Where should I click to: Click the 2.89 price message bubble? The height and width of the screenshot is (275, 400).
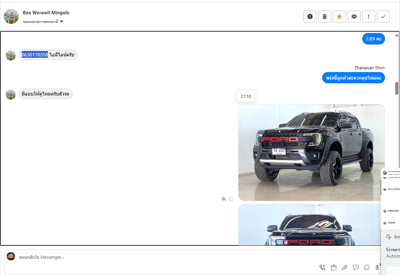click(373, 39)
